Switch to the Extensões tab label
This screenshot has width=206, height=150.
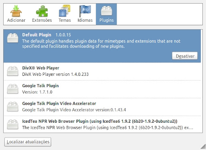42,20
